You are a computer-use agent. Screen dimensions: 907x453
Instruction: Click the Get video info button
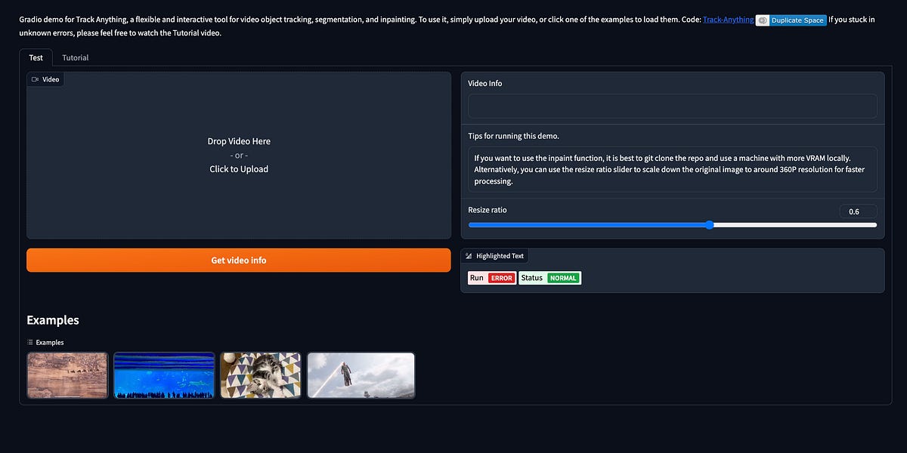(238, 260)
